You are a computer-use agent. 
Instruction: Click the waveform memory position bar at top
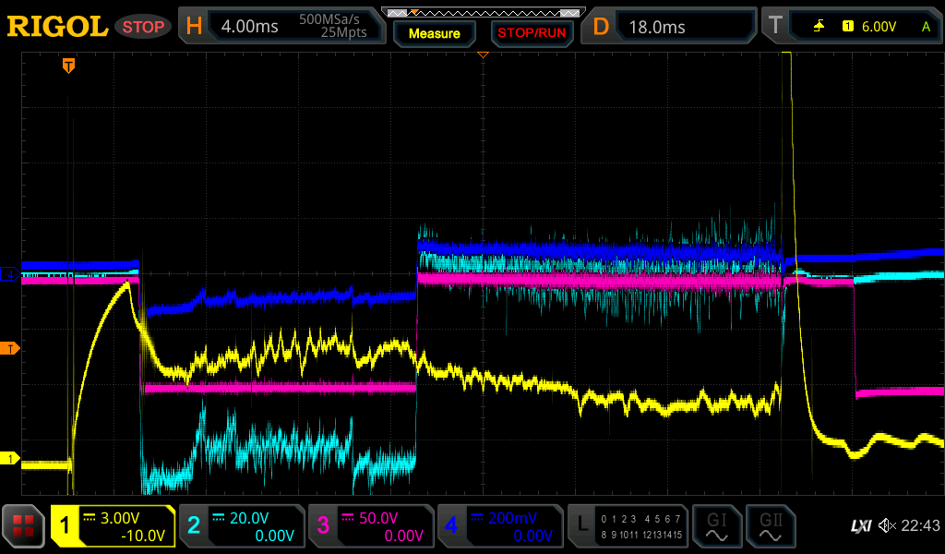pos(483,13)
